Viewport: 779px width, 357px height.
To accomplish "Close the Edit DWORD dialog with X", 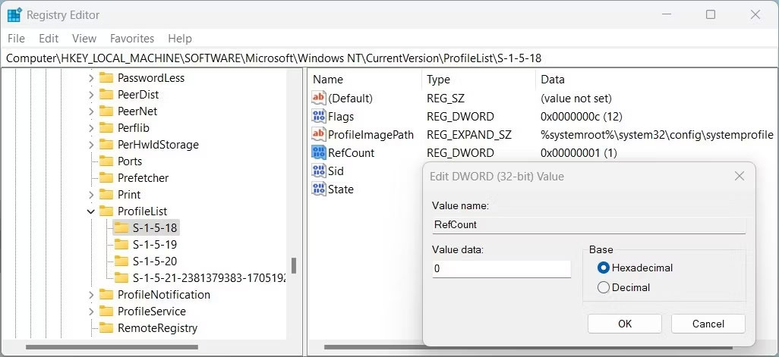I will 740,176.
